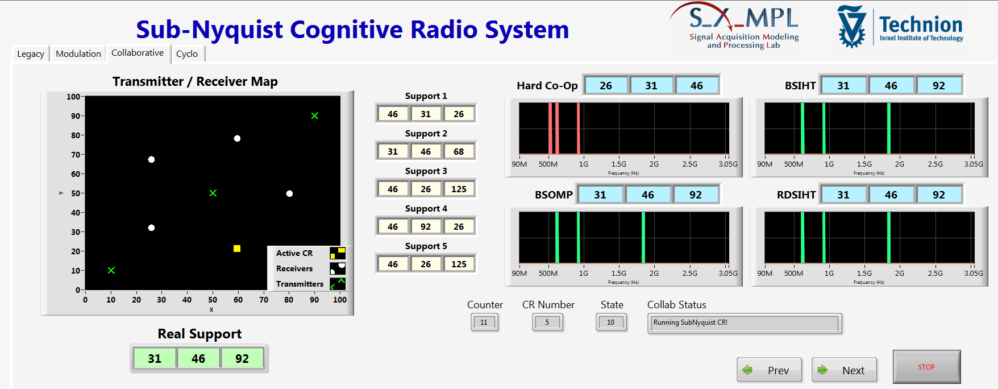Click Hard Co-Op value 46
The image size is (998, 389).
point(697,85)
